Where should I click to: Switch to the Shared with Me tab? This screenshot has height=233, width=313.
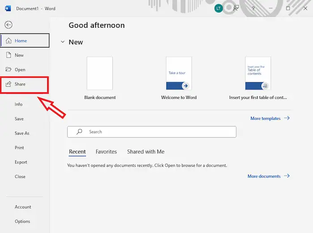tap(146, 152)
